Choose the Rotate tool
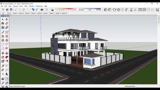 [x=3, y=57]
